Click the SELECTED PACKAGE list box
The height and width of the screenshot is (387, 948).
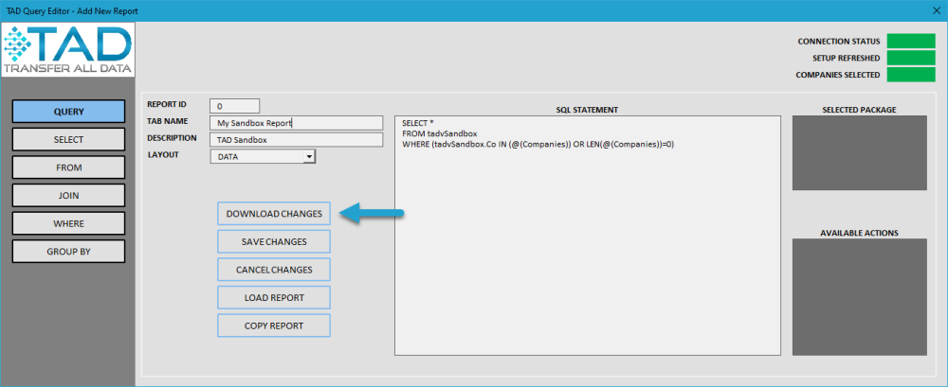point(859,152)
